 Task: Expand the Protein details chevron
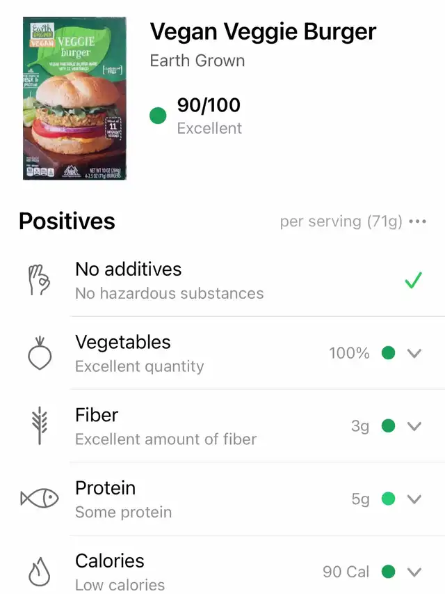tap(414, 499)
